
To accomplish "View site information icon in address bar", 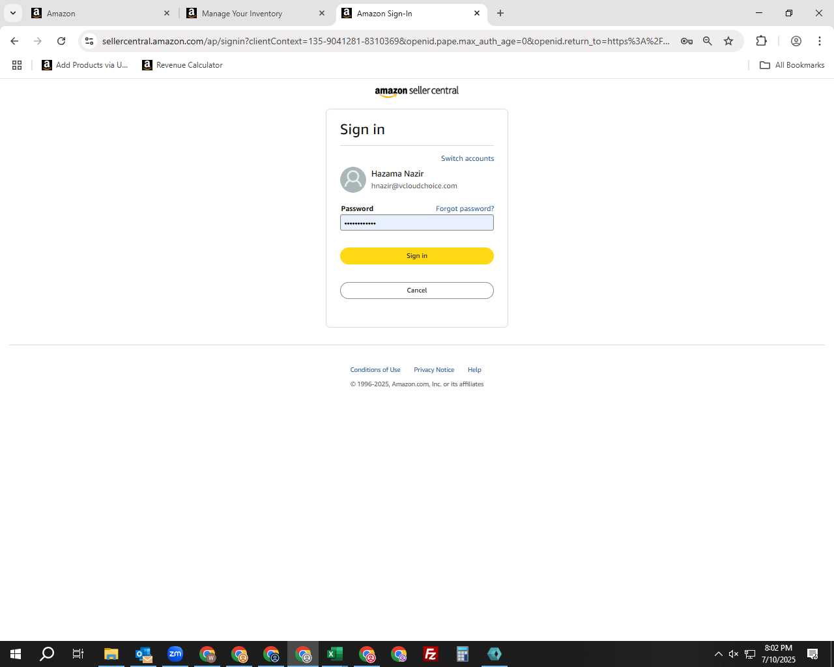I will pos(89,41).
